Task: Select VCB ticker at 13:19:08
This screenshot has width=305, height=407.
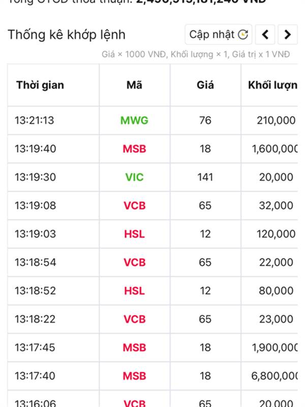Action: pyautogui.click(x=134, y=206)
